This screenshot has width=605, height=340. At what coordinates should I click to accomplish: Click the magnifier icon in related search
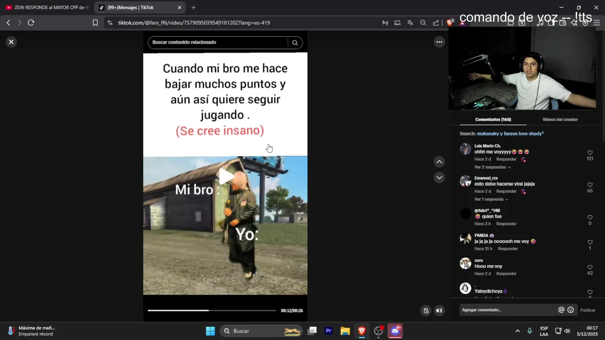tap(295, 42)
